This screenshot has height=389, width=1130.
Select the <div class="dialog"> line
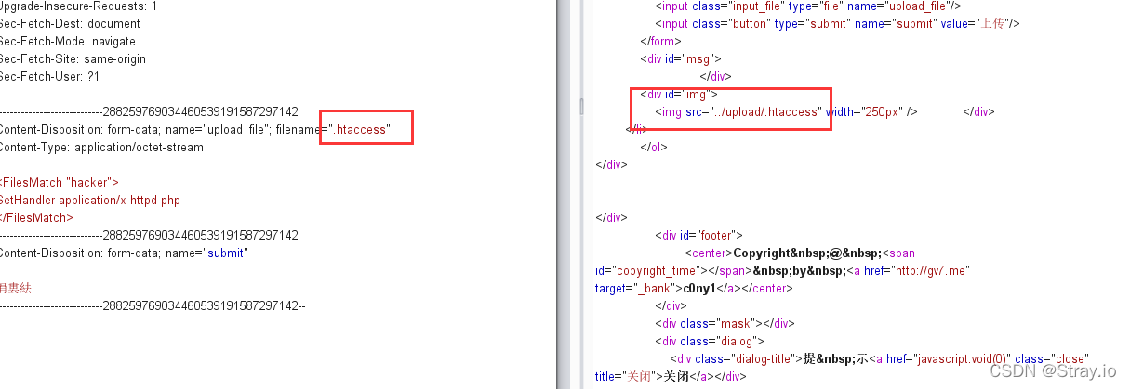click(710, 342)
